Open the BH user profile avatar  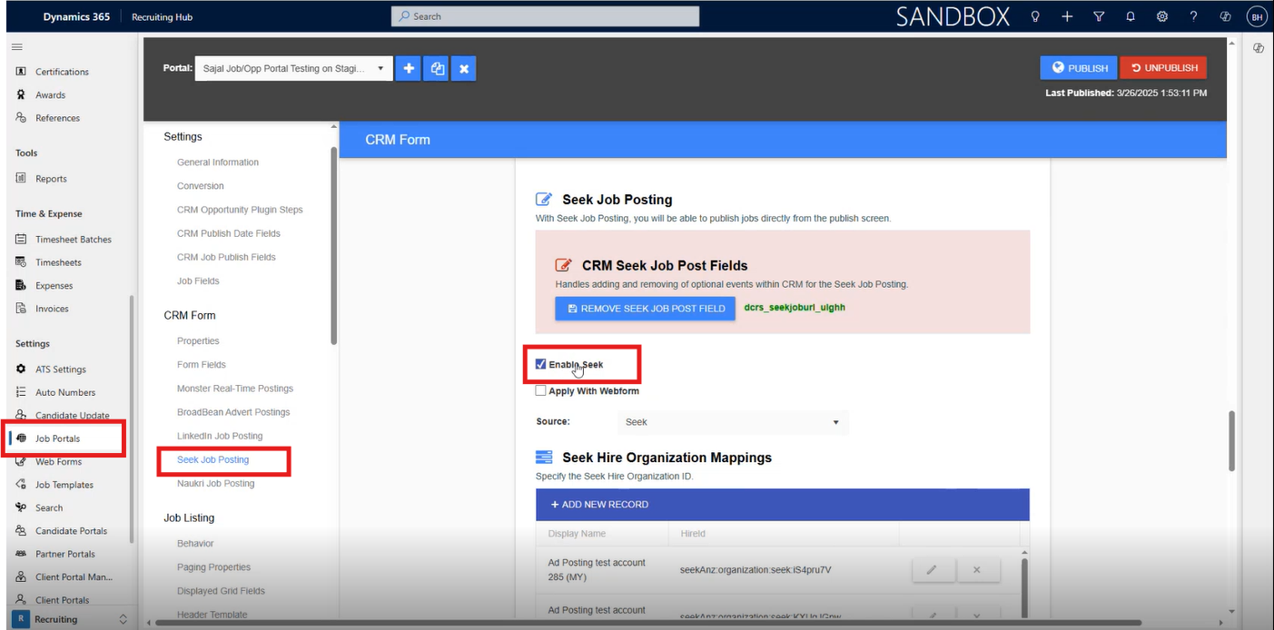pos(1257,16)
